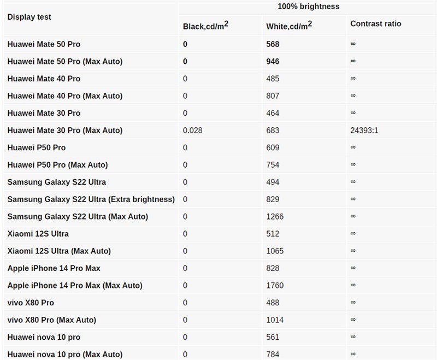Select the Huawei P50 Pro row label
This screenshot has width=437, height=360.
coord(37,147)
